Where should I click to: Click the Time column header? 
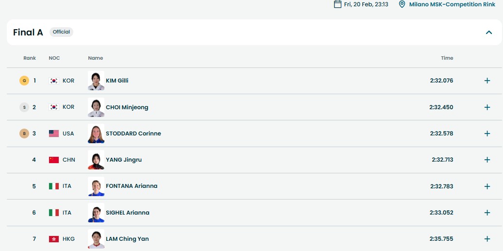coord(447,58)
